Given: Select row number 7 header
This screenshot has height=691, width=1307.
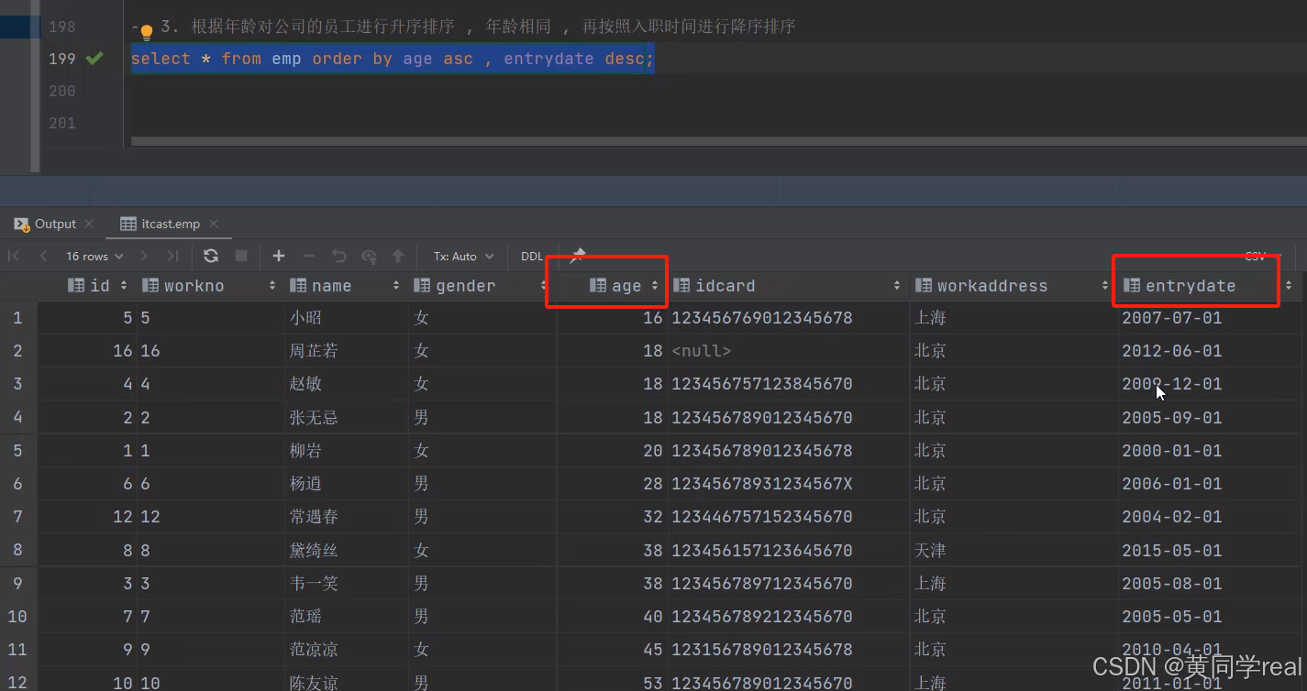Looking at the screenshot, I should click(x=17, y=517).
